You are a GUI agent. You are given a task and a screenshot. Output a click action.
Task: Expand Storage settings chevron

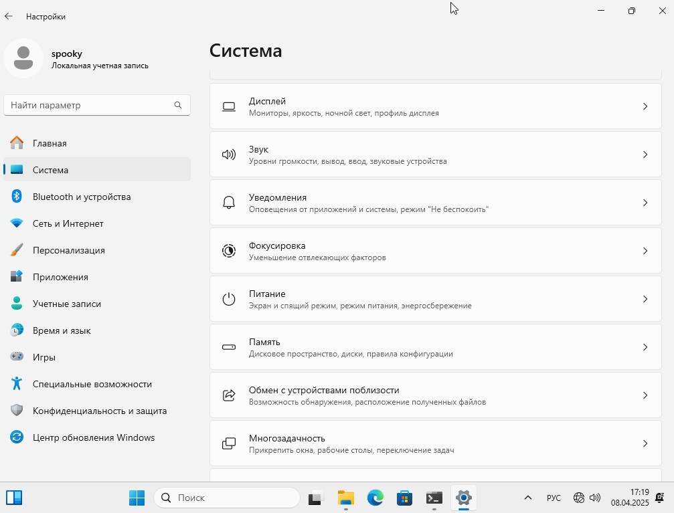[645, 346]
